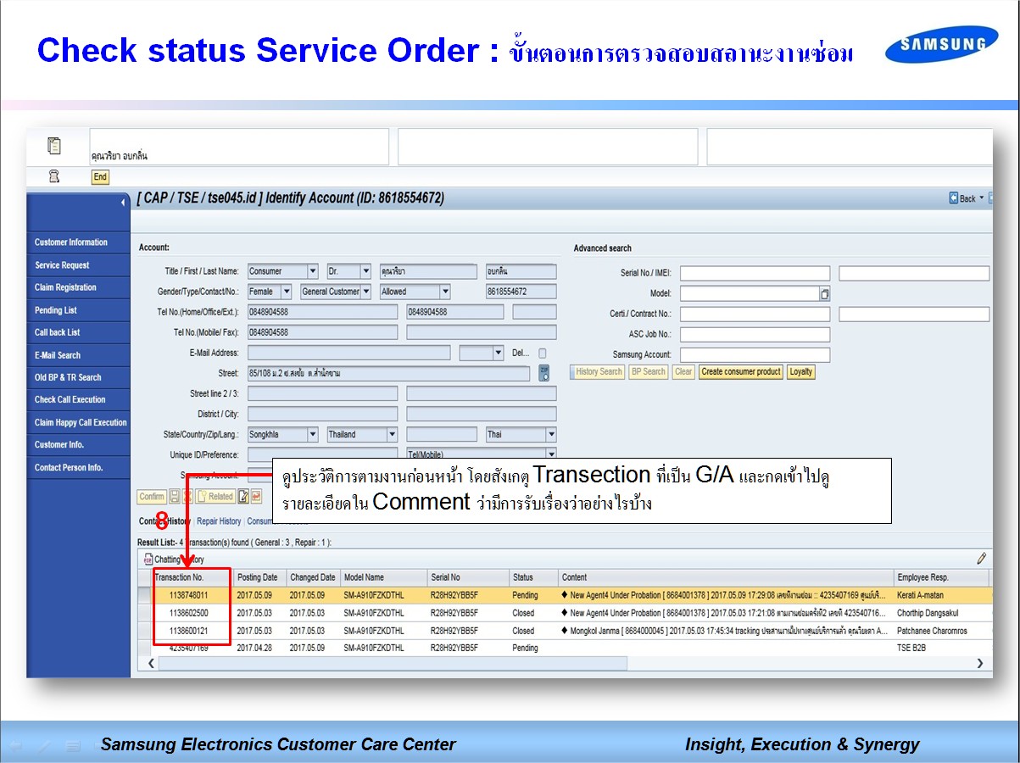The width and height of the screenshot is (1020, 763).
Task: Click the ZIP lookup icon next to Street
Action: click(543, 373)
